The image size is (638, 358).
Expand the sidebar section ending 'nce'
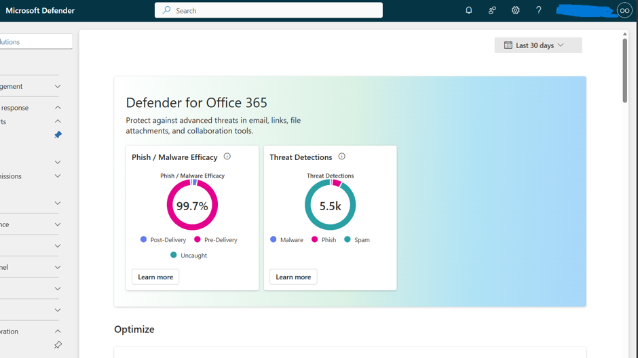pos(58,224)
